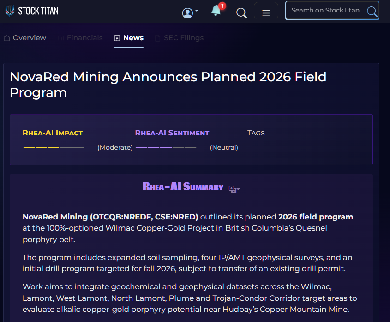Click the bold "2026 field program" text
This screenshot has width=390, height=322.
pos(316,217)
